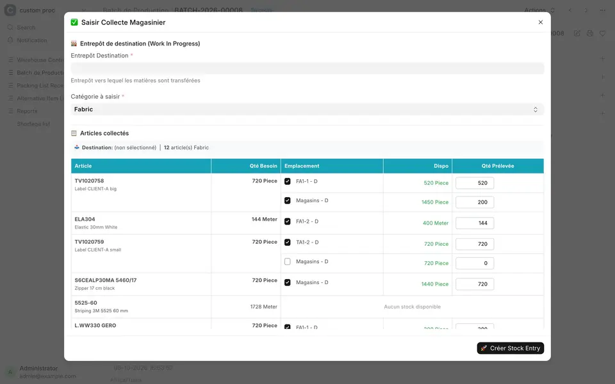Uncheck Magasins - D with 1440 Piece available
This screenshot has width=615, height=384.
(288, 282)
